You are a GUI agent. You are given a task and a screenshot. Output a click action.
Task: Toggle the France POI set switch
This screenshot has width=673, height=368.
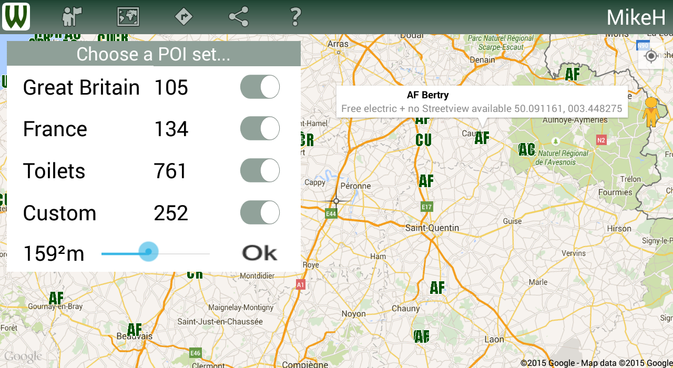pyautogui.click(x=260, y=129)
